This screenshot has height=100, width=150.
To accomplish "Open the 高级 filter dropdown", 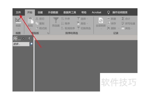I will point(82,23).
